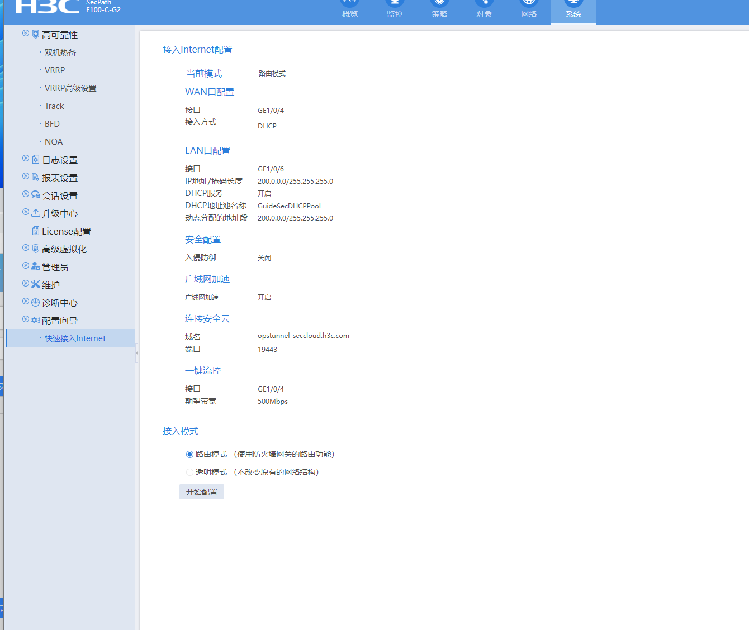749x630 pixels.
Task: Open 快速接入Internet in the sidebar
Action: click(75, 338)
